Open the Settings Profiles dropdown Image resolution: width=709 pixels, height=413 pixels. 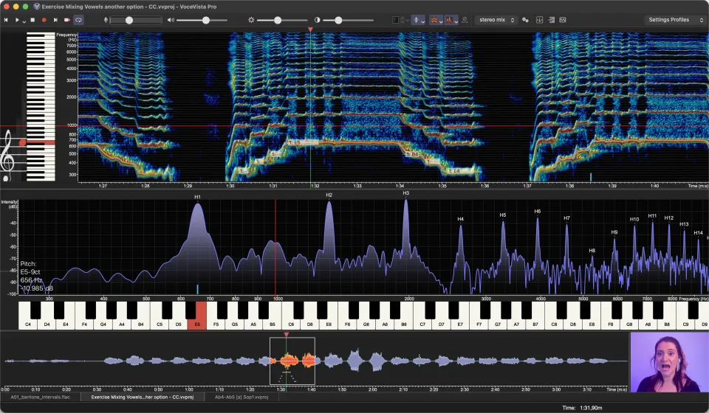676,20
